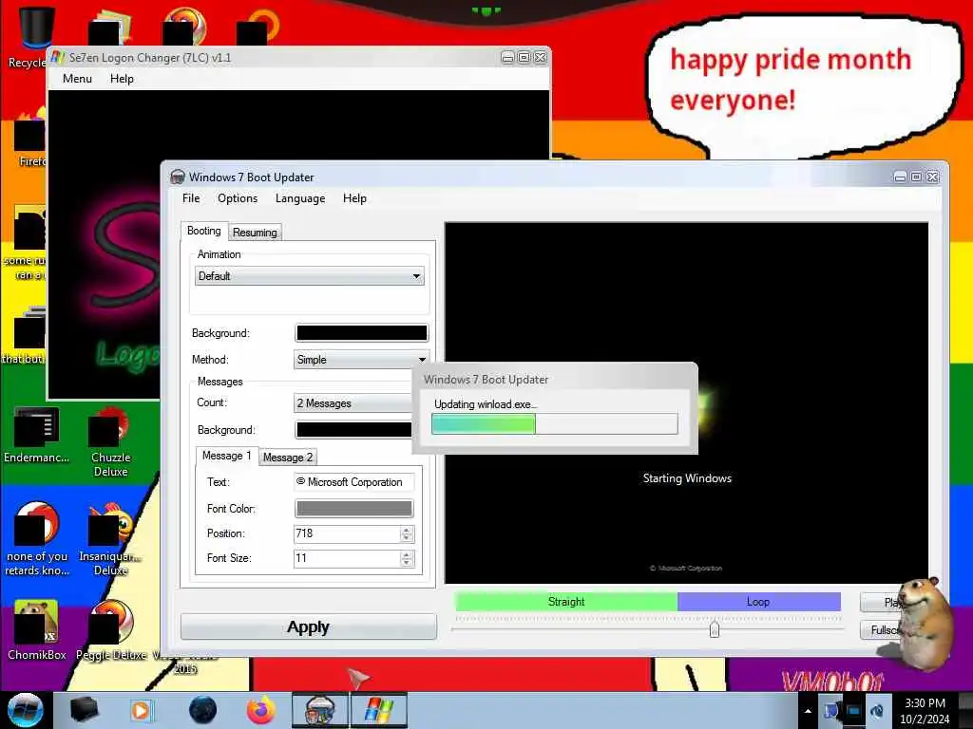The width and height of the screenshot is (973, 729).
Task: Open the ChomikBox desktop icon
Action: [x=36, y=630]
